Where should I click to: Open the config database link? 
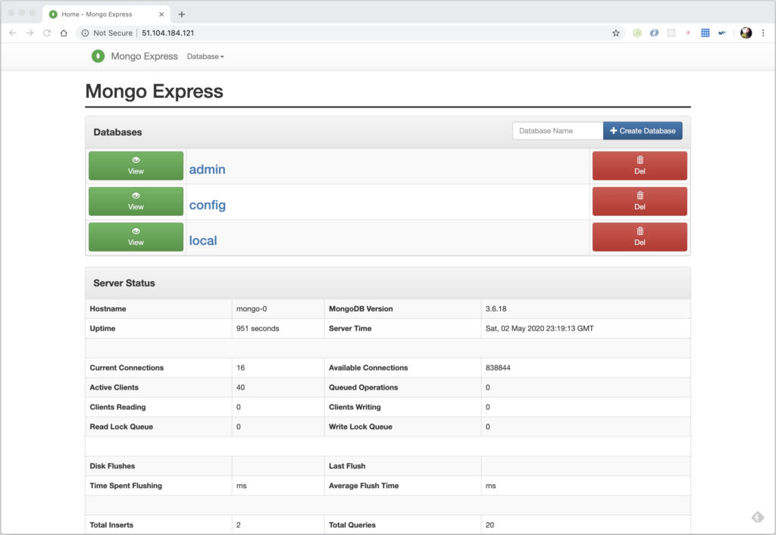pos(208,205)
